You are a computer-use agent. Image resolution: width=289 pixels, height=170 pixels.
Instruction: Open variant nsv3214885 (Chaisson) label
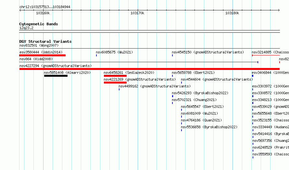(x=270, y=52)
